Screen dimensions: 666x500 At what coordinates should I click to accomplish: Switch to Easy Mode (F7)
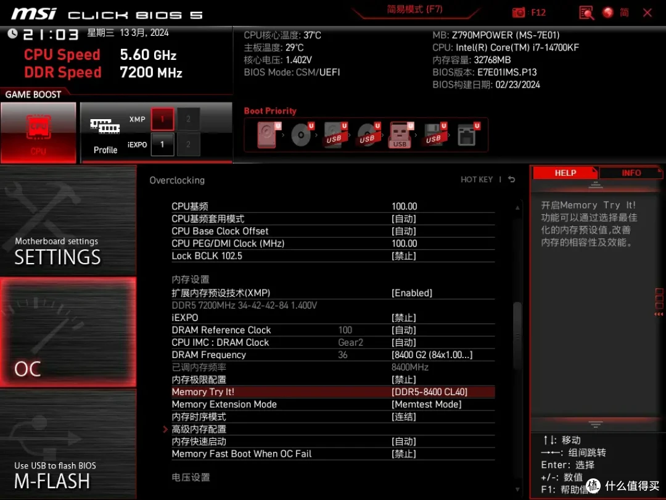point(414,9)
